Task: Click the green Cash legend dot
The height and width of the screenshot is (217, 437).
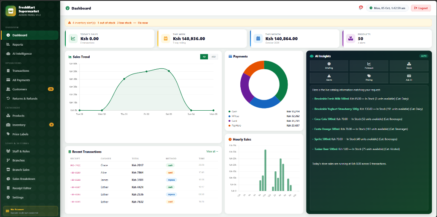Action: (229, 111)
